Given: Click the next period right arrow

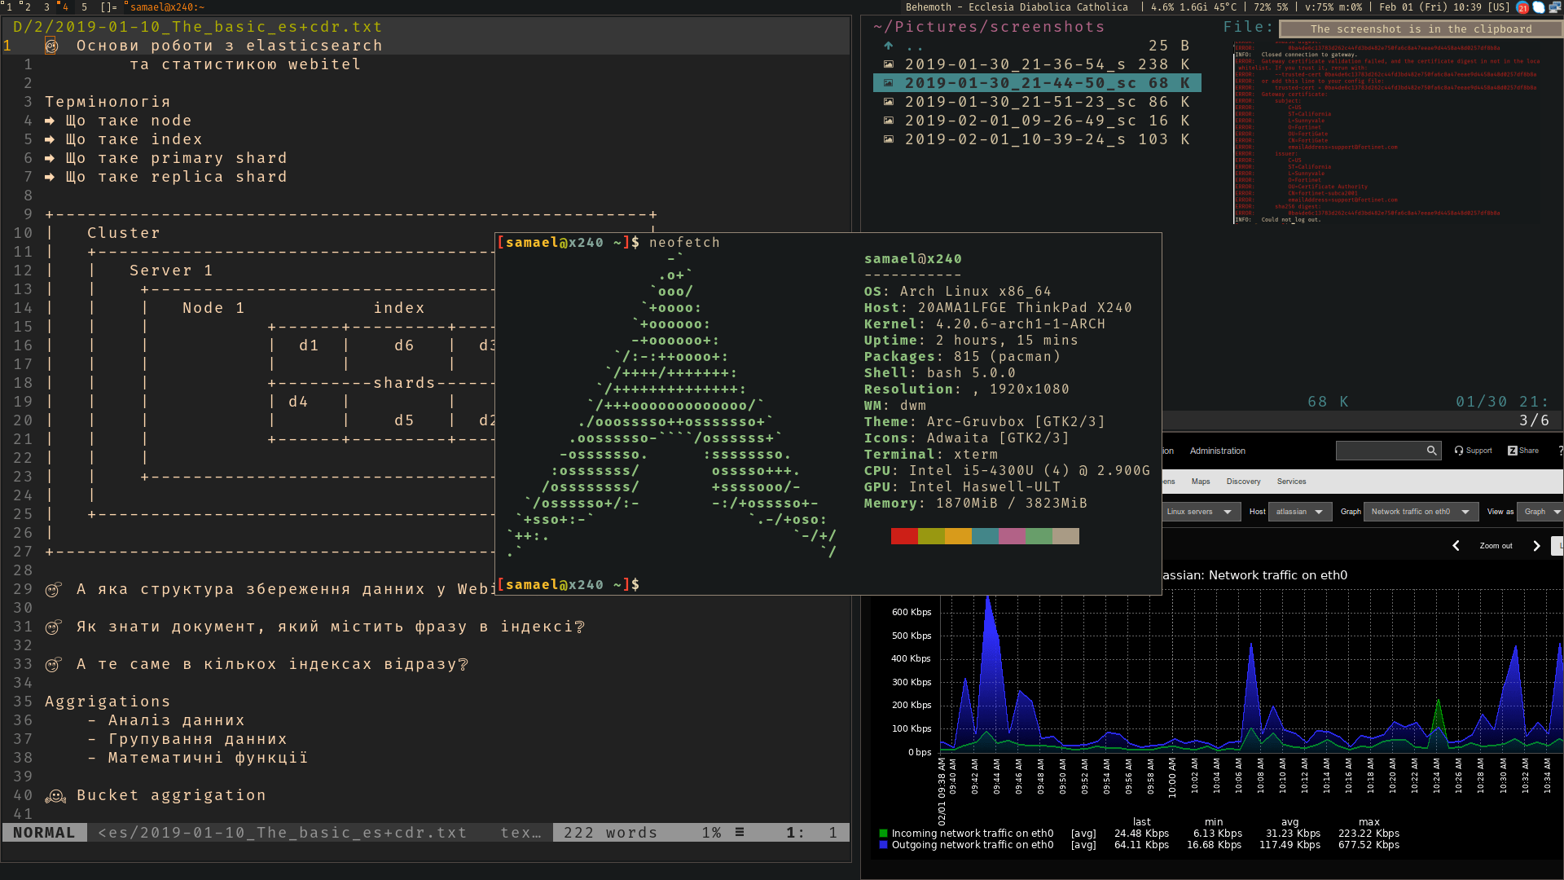Looking at the screenshot, I should coord(1536,546).
